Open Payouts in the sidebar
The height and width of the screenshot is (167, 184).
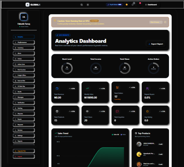(x=24, y=141)
